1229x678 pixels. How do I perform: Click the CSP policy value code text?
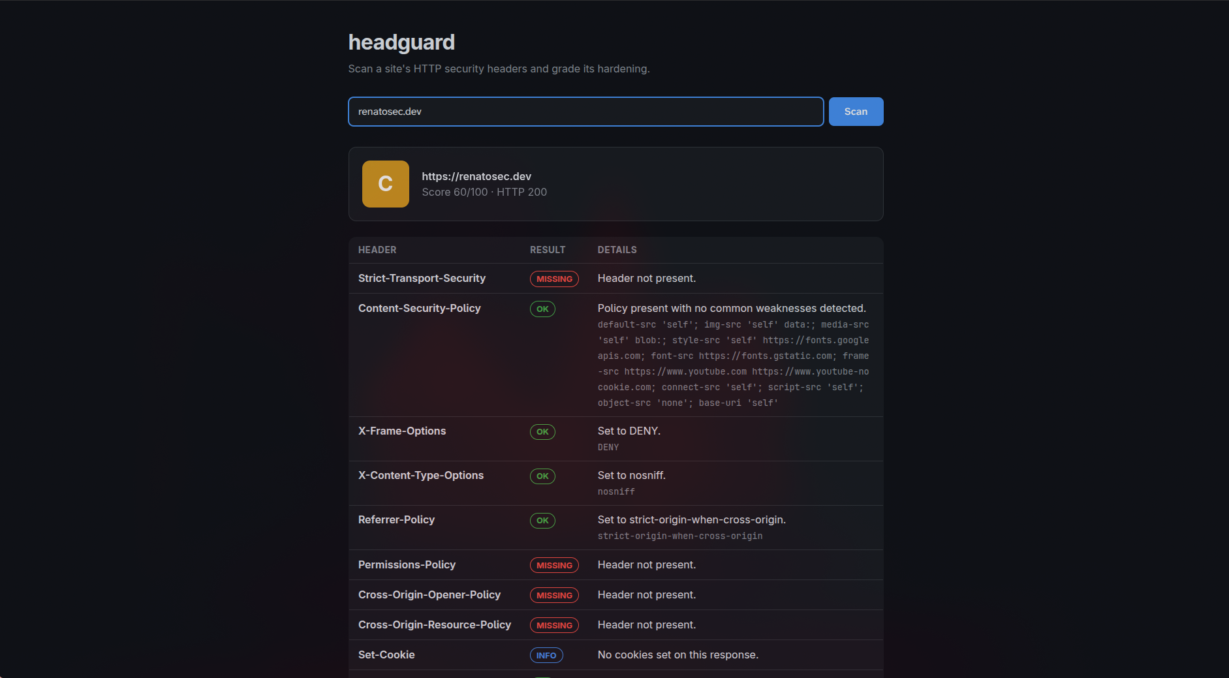point(733,363)
